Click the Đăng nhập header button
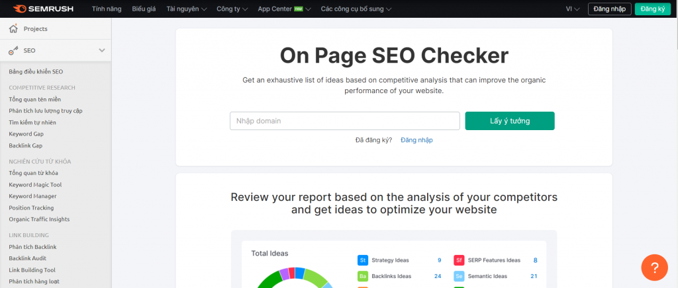This screenshot has width=678, height=288. coord(610,9)
